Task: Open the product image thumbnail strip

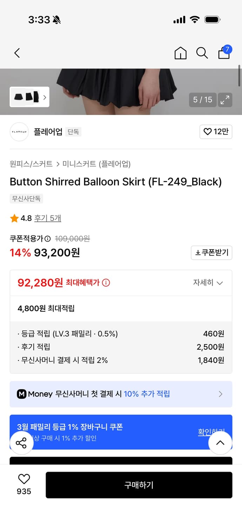Action: click(x=29, y=97)
